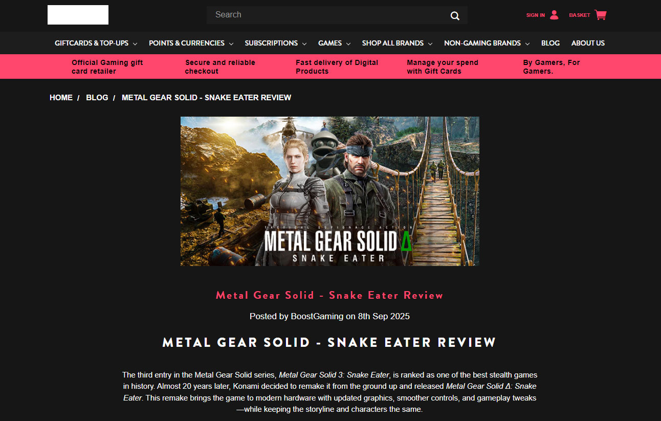Click the Sign In user icon
This screenshot has width=661, height=421.
tap(554, 15)
